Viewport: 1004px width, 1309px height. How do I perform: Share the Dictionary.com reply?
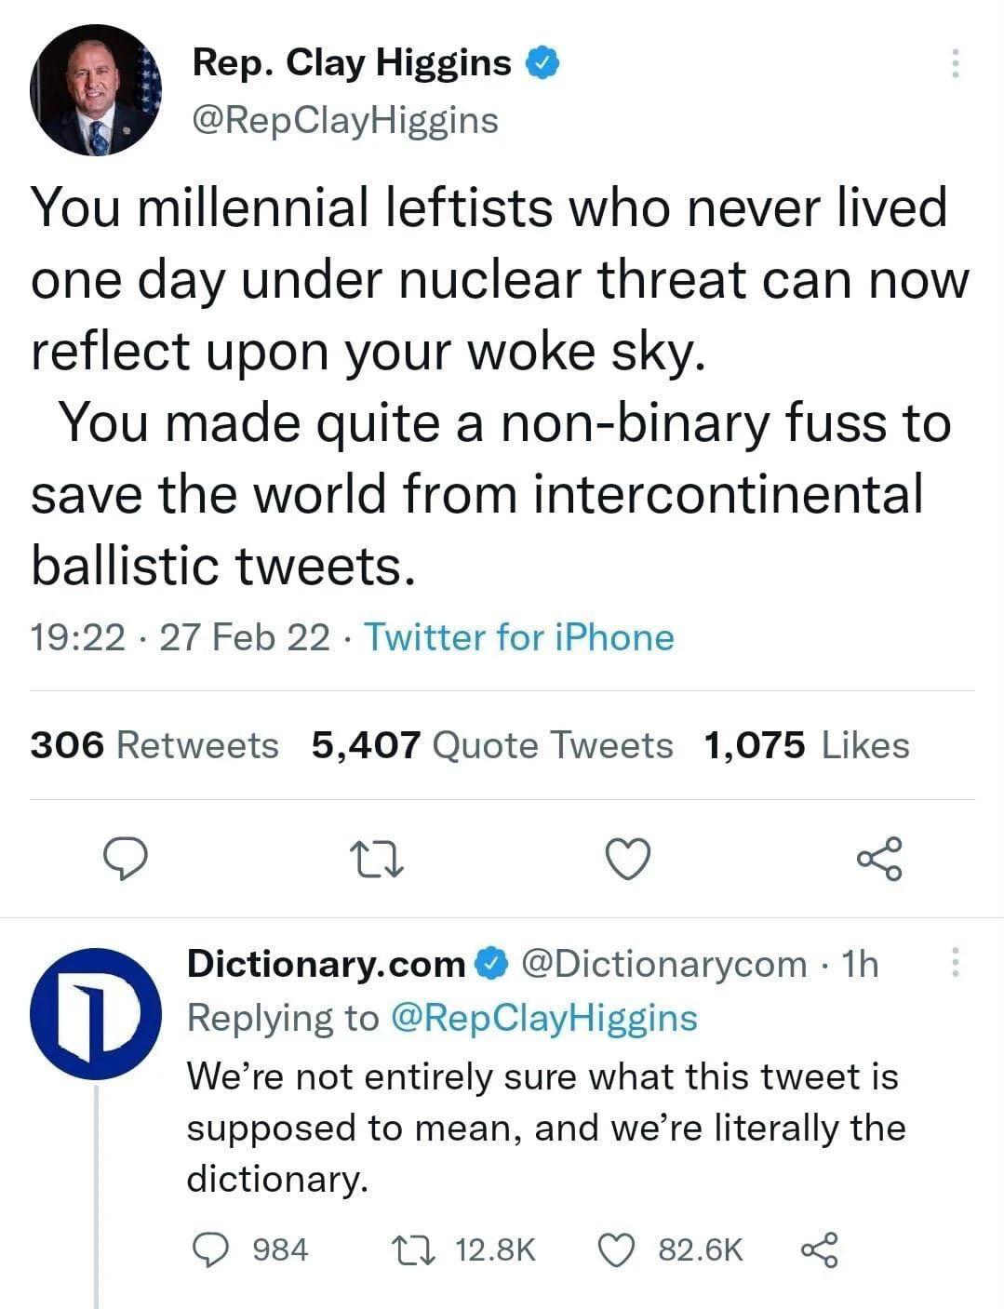click(819, 1249)
